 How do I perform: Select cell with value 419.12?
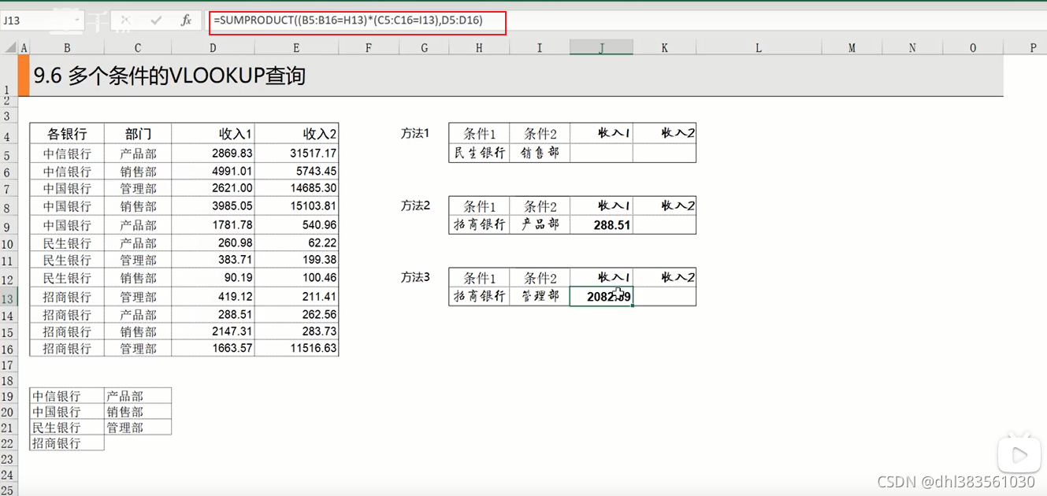(x=213, y=297)
